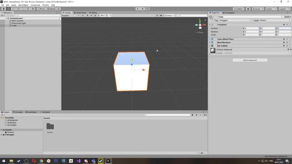Switch to the Scene tab
This screenshot has height=164, width=292.
(x=67, y=13)
